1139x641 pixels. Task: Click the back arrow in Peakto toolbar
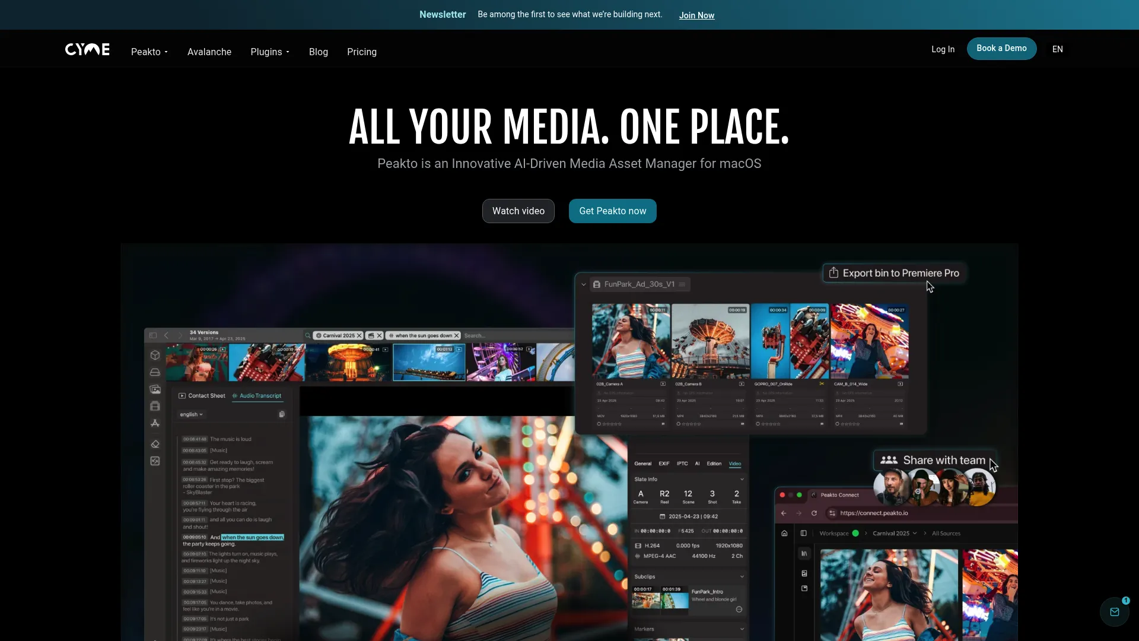click(167, 335)
